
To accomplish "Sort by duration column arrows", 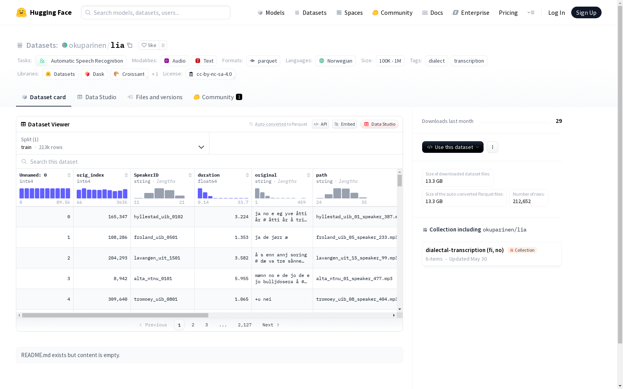I will point(247,175).
